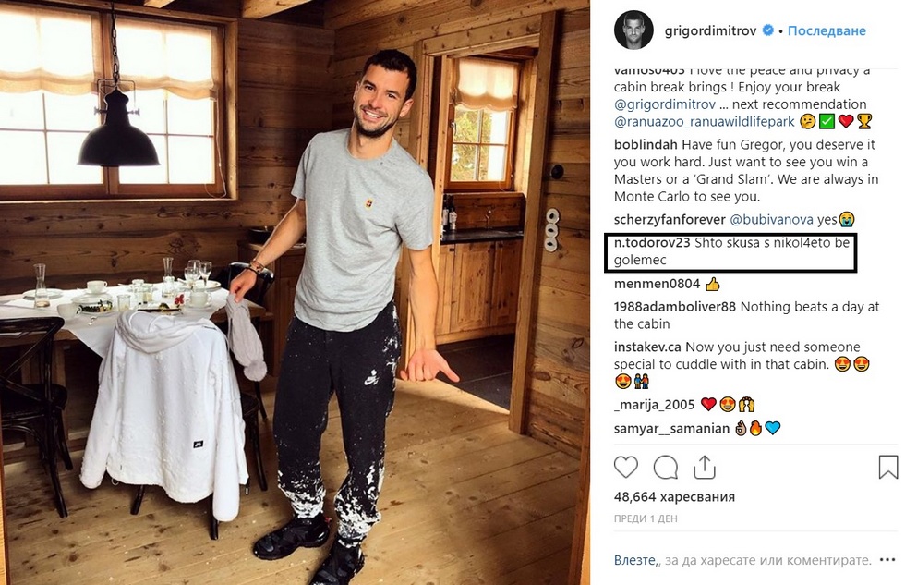Click the main photo of the man
The width and height of the screenshot is (905, 585).
pyautogui.click(x=295, y=292)
